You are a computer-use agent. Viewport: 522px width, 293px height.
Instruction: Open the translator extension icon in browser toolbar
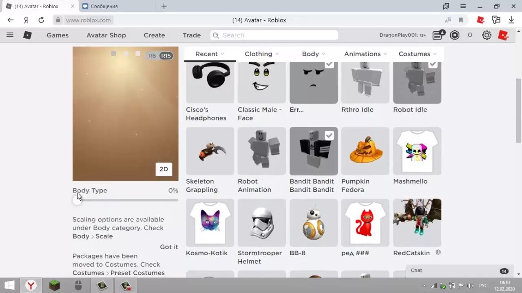click(x=496, y=20)
